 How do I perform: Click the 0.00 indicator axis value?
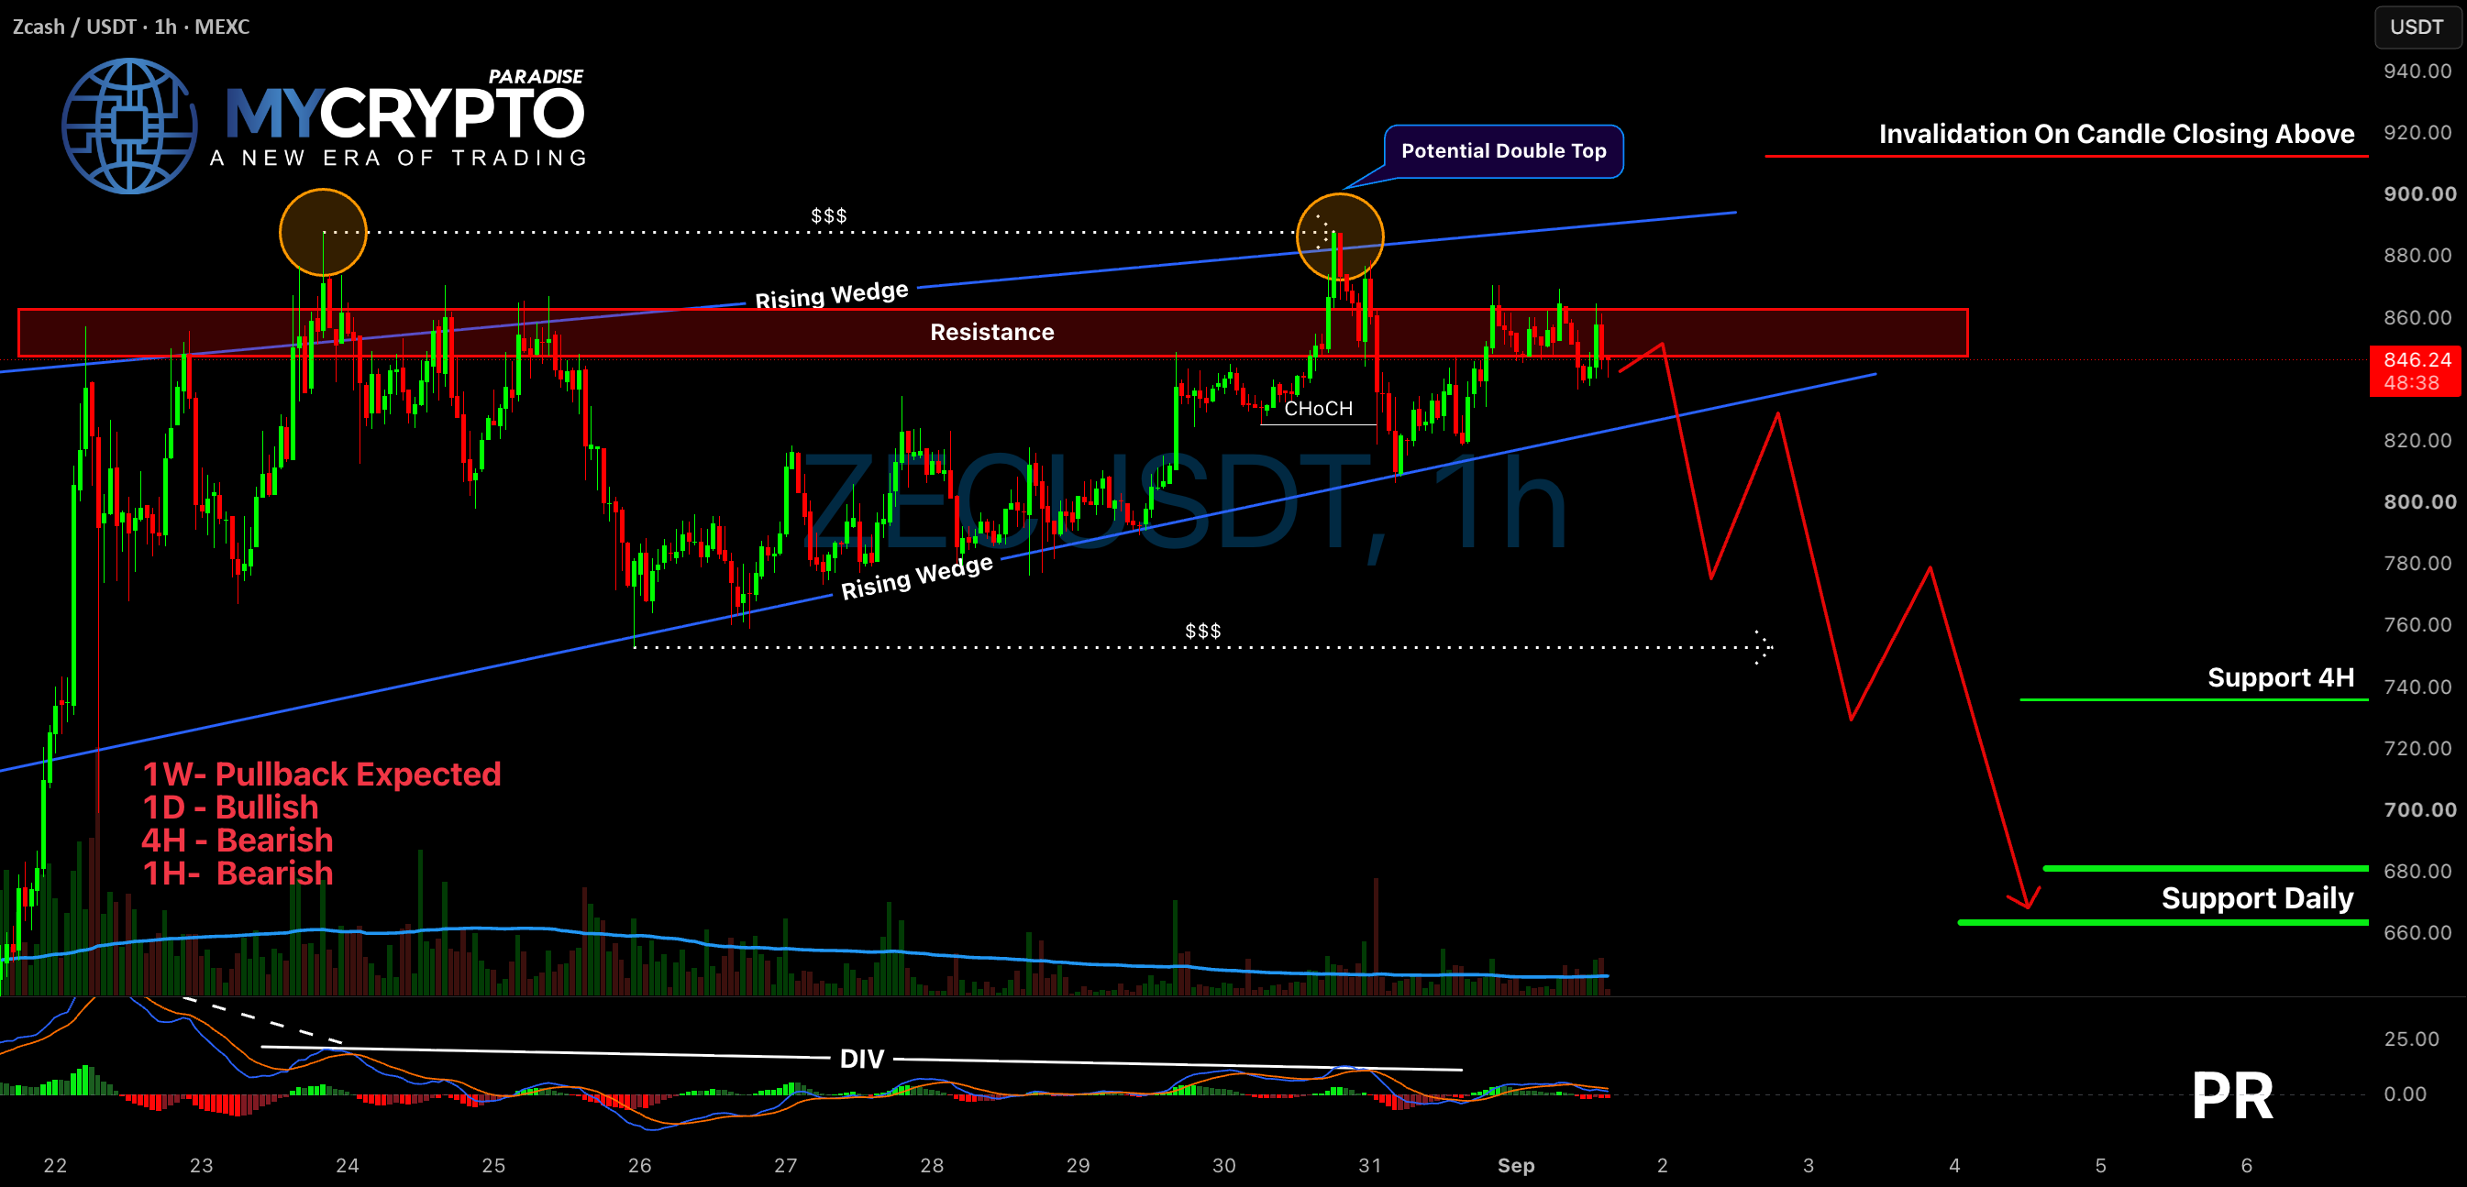(2405, 1094)
